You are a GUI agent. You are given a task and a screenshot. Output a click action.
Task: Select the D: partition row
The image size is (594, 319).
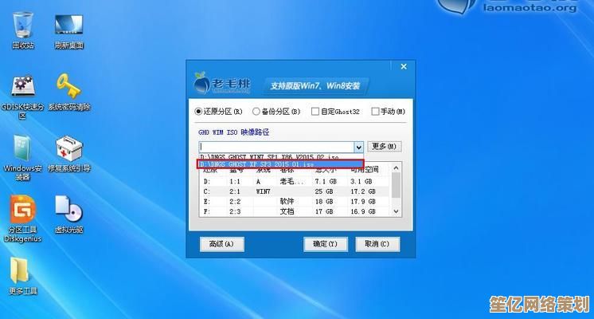(295, 181)
